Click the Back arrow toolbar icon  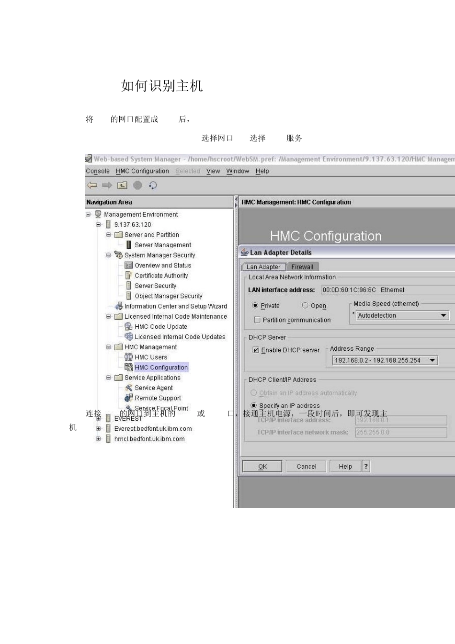pyautogui.click(x=92, y=185)
